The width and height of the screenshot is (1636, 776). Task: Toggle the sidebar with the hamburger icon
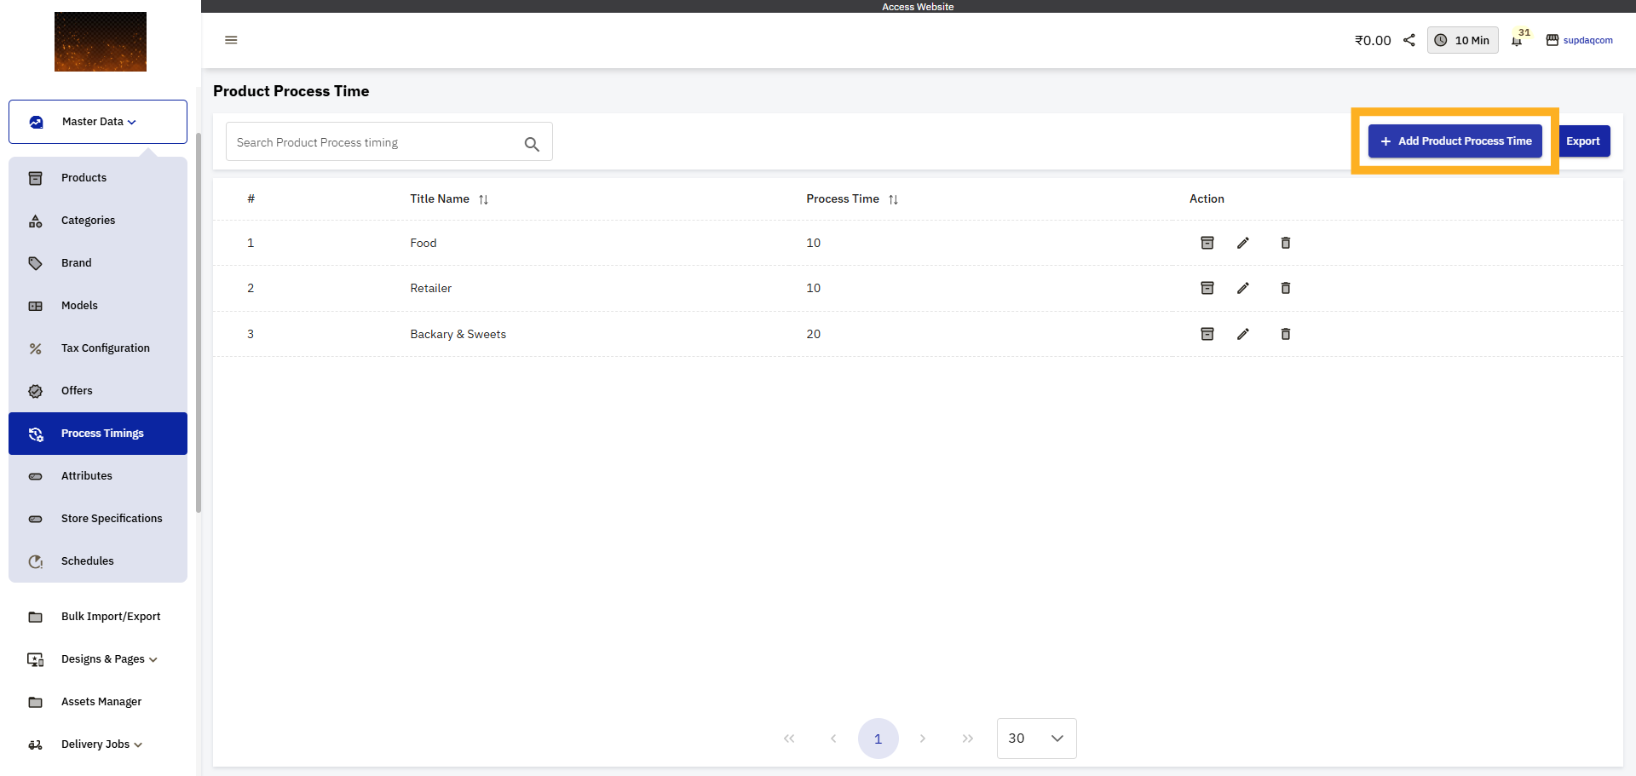click(x=231, y=40)
